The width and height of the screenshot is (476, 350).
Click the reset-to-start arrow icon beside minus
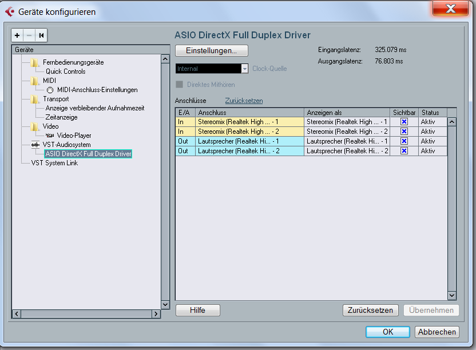[41, 35]
